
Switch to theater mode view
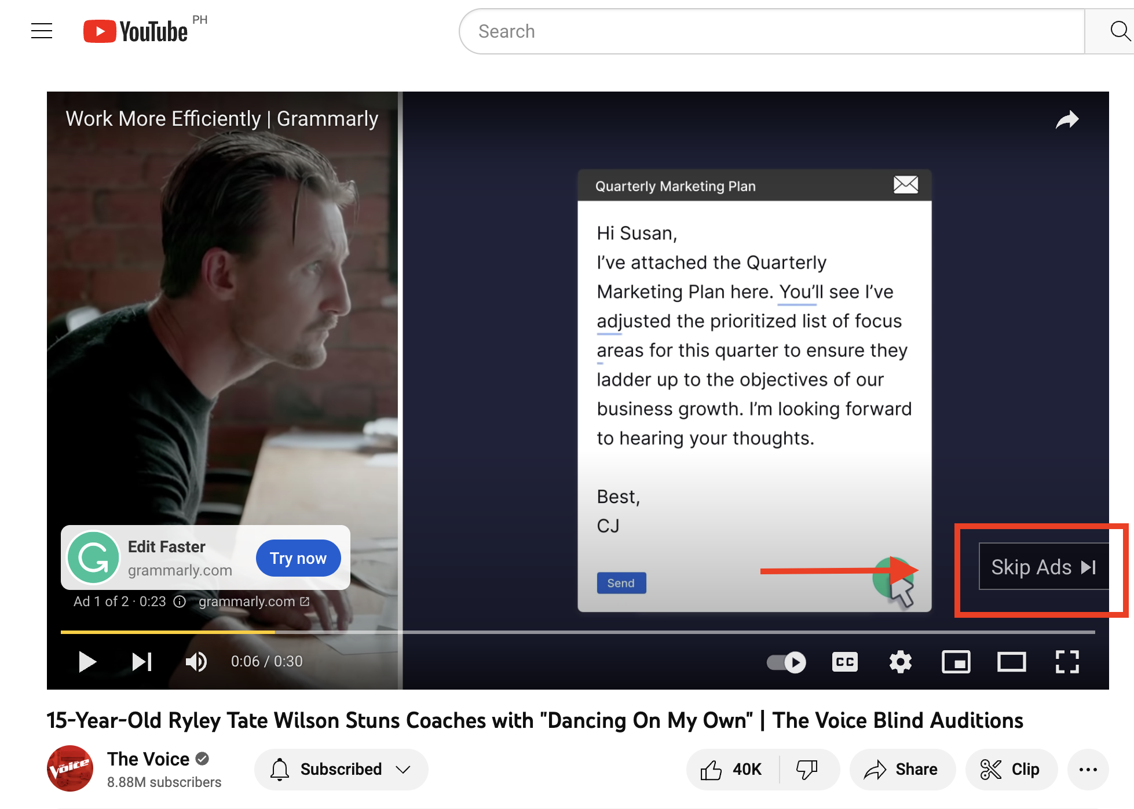[x=1011, y=662]
